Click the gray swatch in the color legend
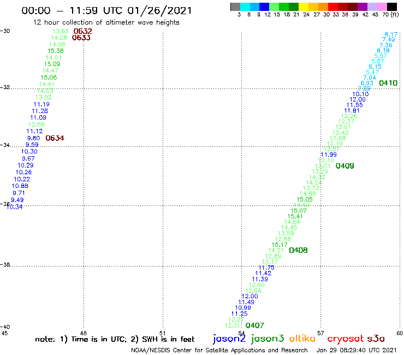404x355 pixels. point(235,7)
